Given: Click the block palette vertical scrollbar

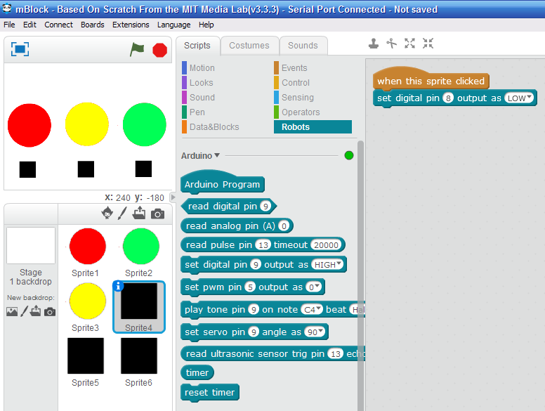Looking at the screenshot, I should 360,275.
